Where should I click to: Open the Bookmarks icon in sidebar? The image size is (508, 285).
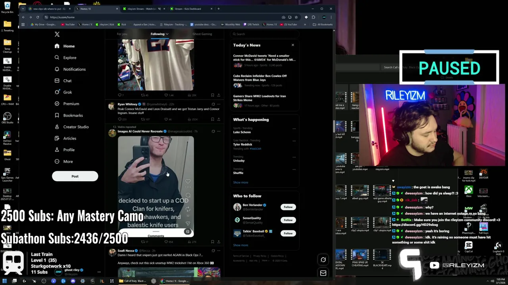[57, 115]
